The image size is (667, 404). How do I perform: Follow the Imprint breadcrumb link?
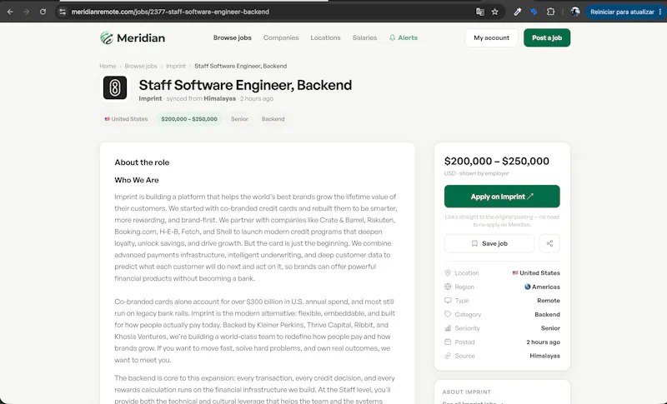pyautogui.click(x=176, y=67)
